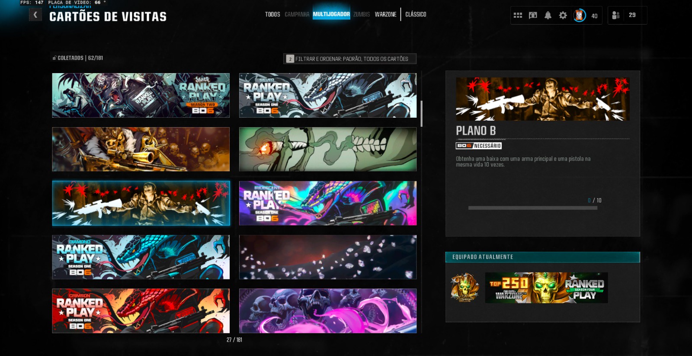The height and width of the screenshot is (356, 692).
Task: Select dark card with falling diamonds
Action: (328, 257)
